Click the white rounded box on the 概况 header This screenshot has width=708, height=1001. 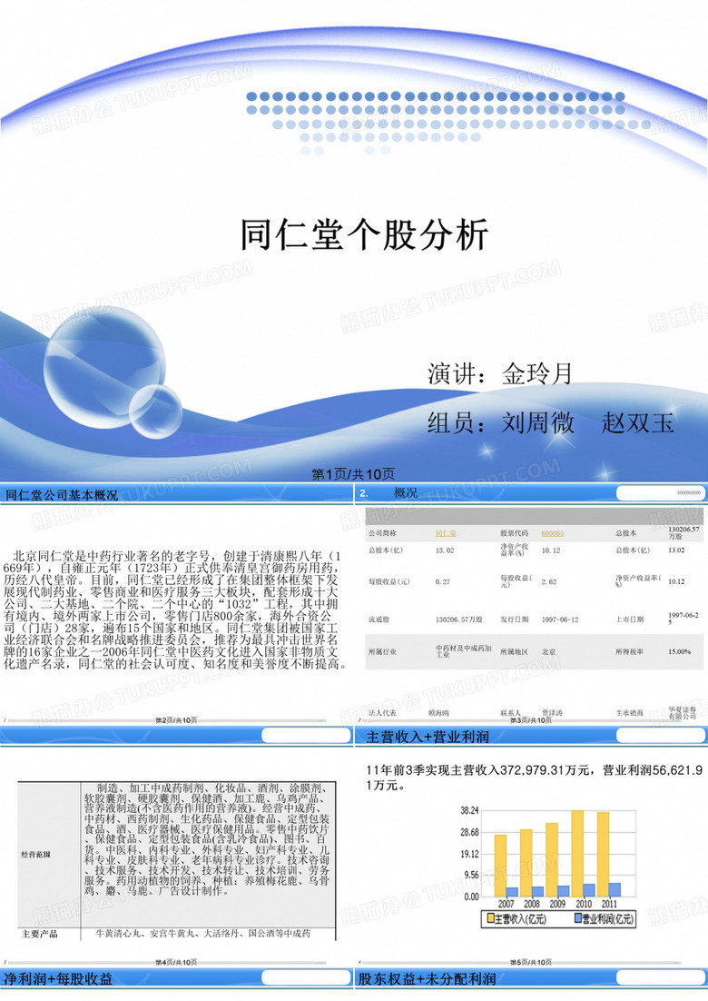click(660, 493)
